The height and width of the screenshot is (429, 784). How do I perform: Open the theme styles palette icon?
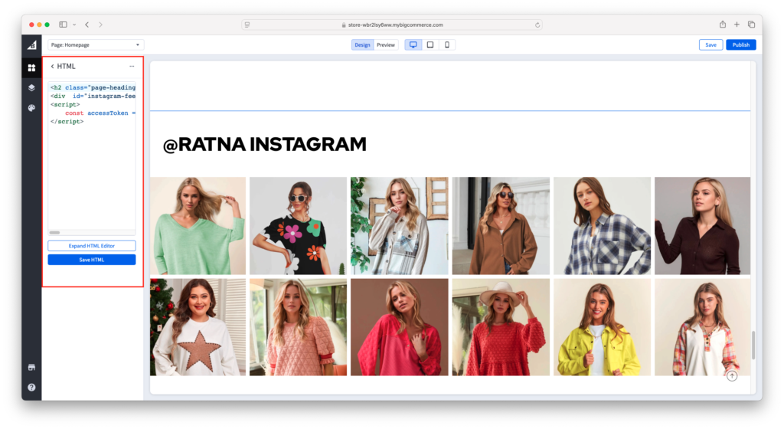tap(31, 108)
